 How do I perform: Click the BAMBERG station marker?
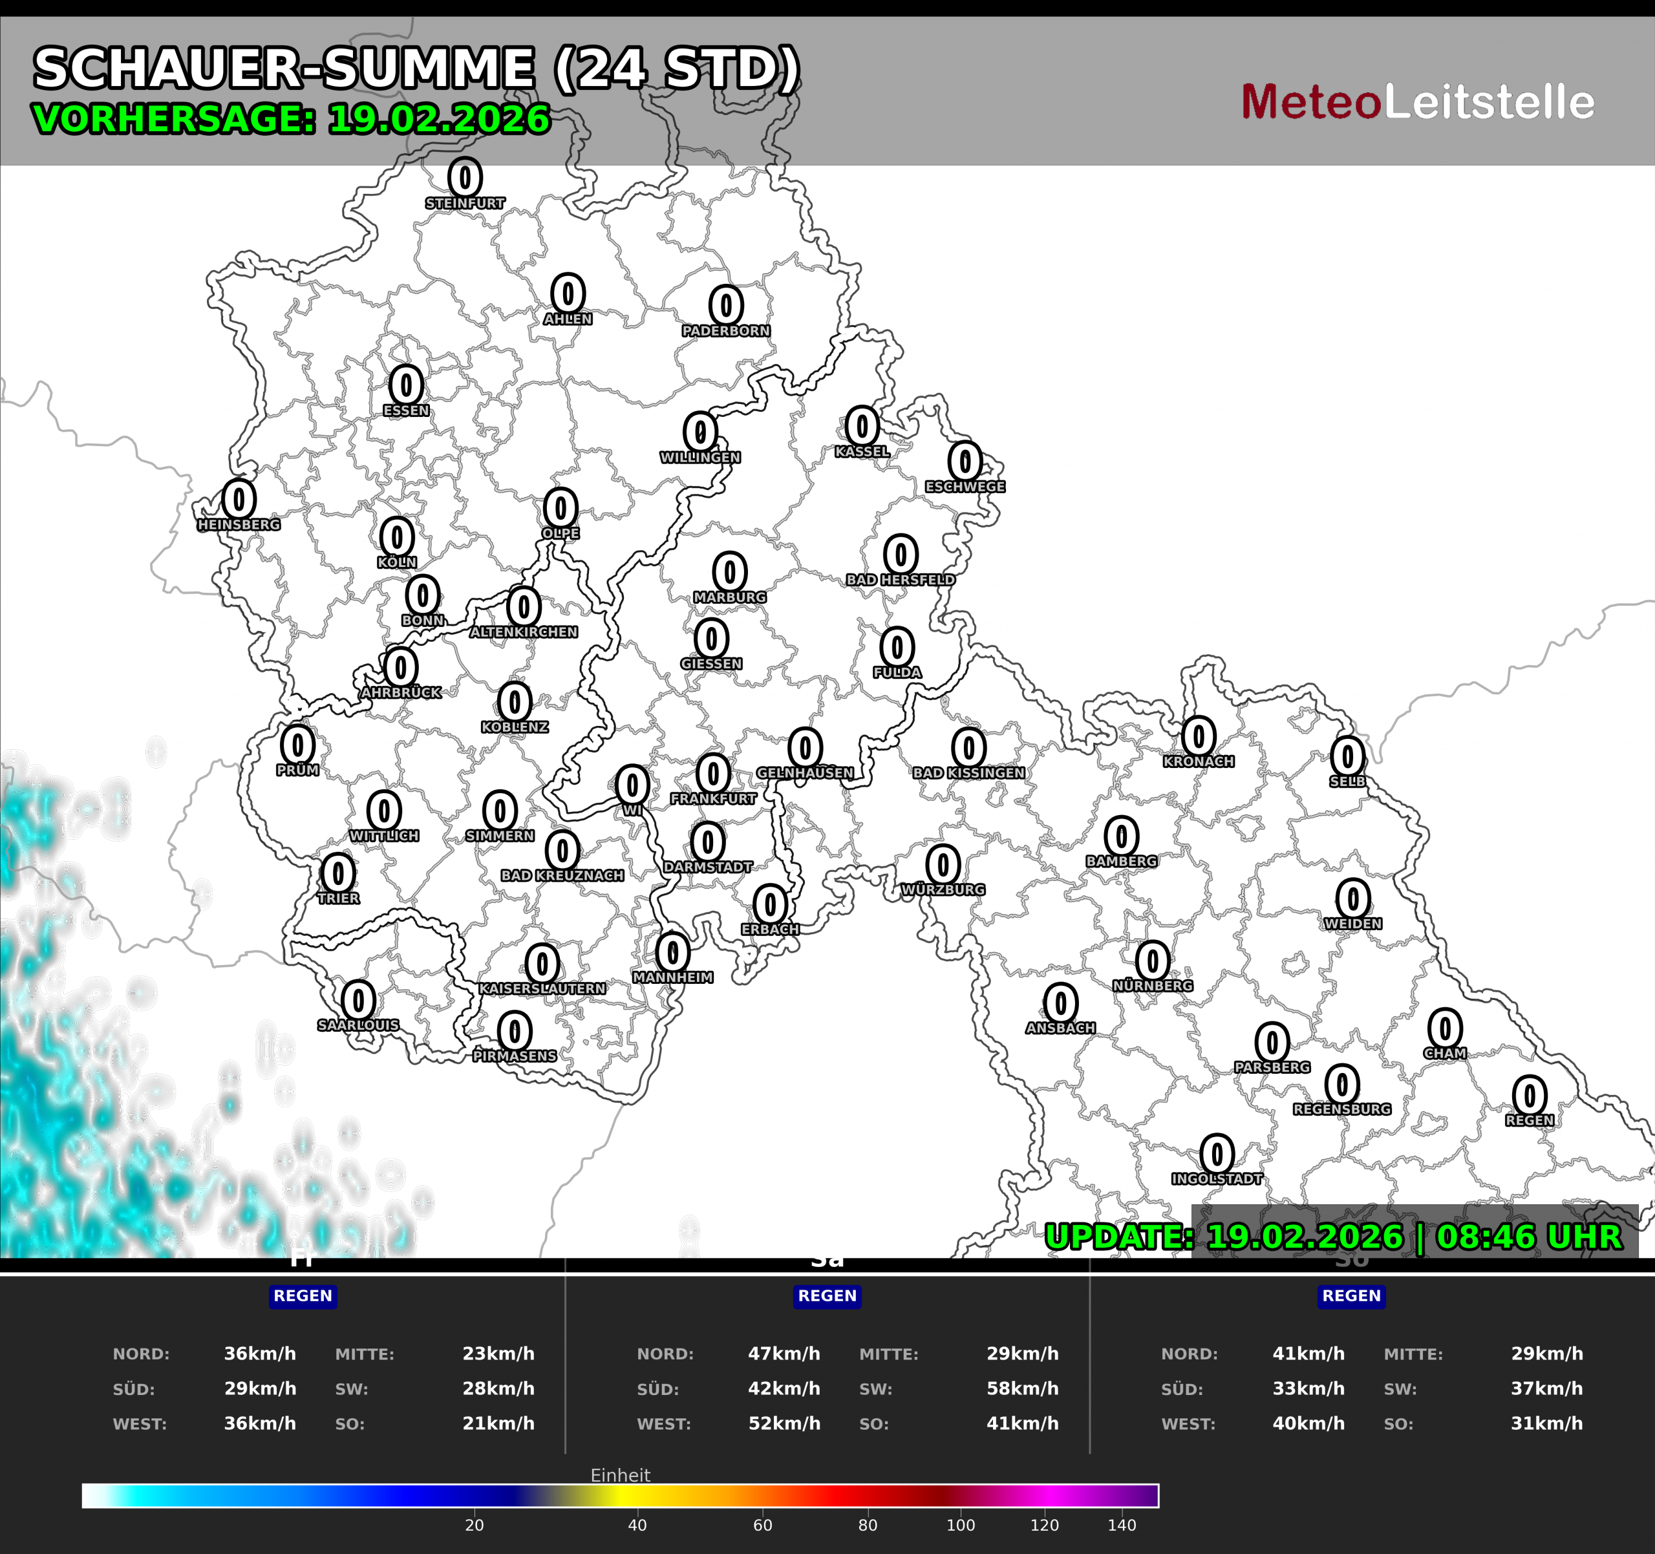click(1122, 836)
